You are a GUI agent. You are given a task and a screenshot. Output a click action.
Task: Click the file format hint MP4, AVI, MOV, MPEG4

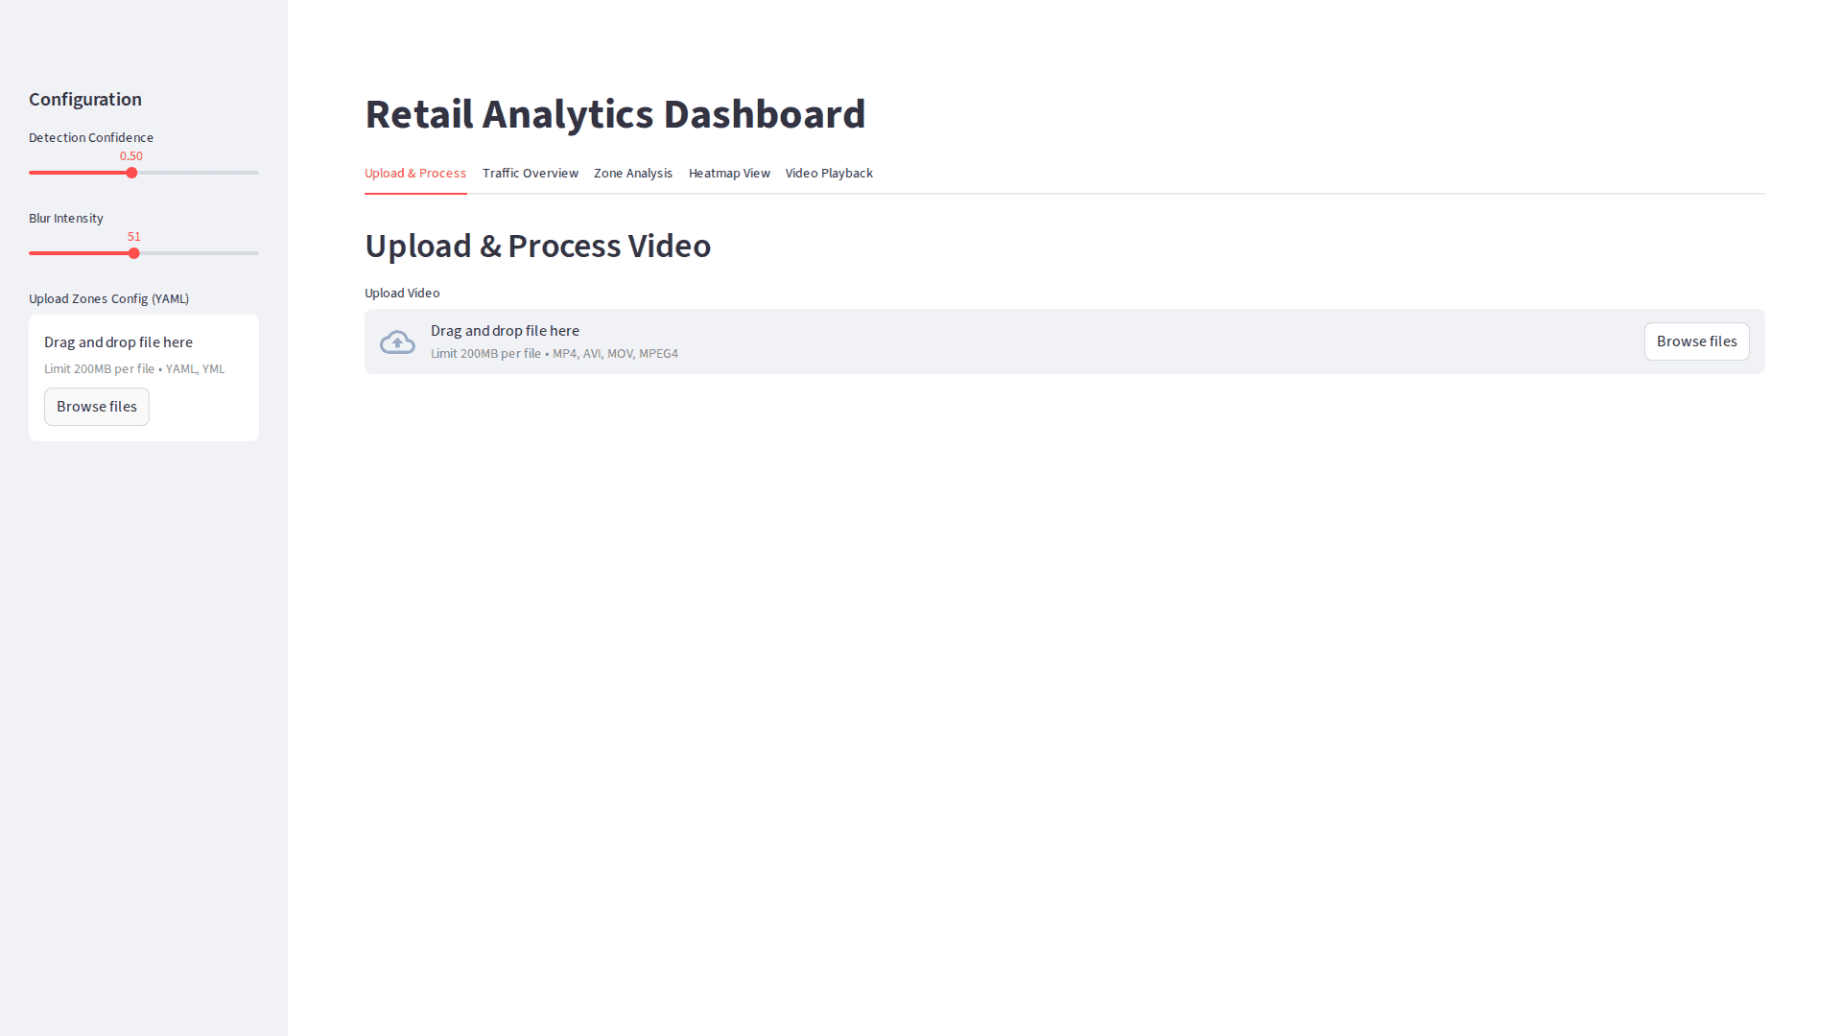[615, 353]
